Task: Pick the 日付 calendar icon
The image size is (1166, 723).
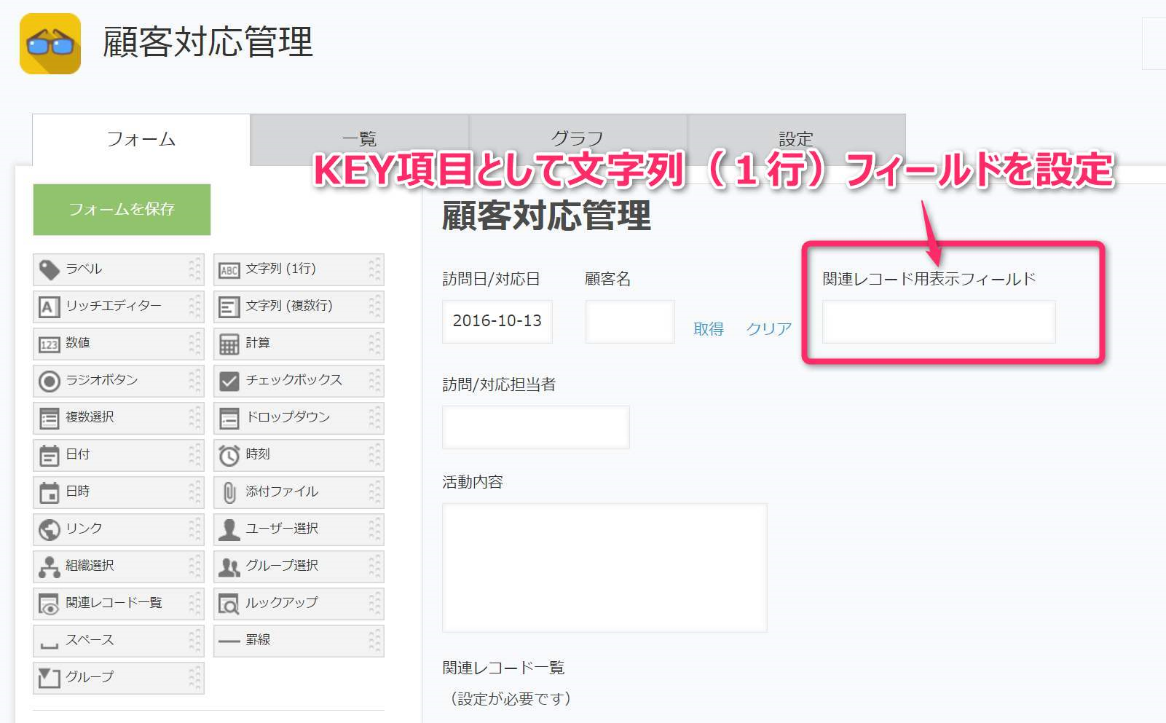Action: tap(49, 456)
